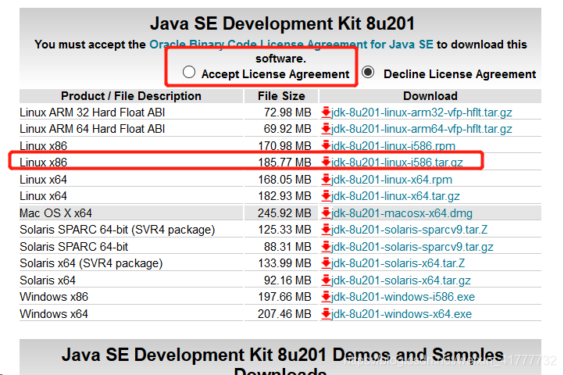Click the 72.98 MB file size
Screen dimensions: 564x375
(x=287, y=112)
